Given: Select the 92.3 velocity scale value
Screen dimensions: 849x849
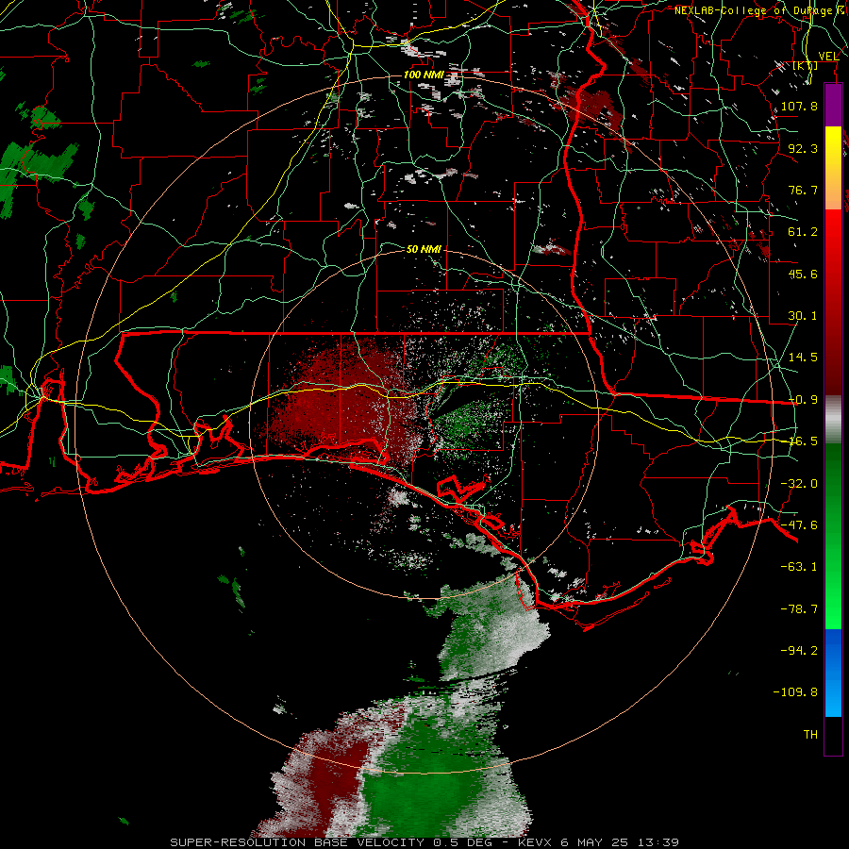Looking at the screenshot, I should [803, 148].
